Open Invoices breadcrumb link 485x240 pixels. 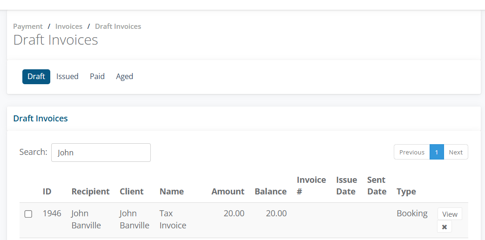69,27
